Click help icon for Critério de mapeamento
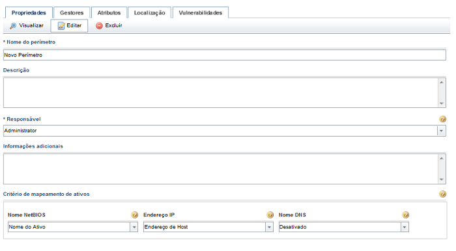Viewport: 456px width, 251px height. (x=442, y=194)
